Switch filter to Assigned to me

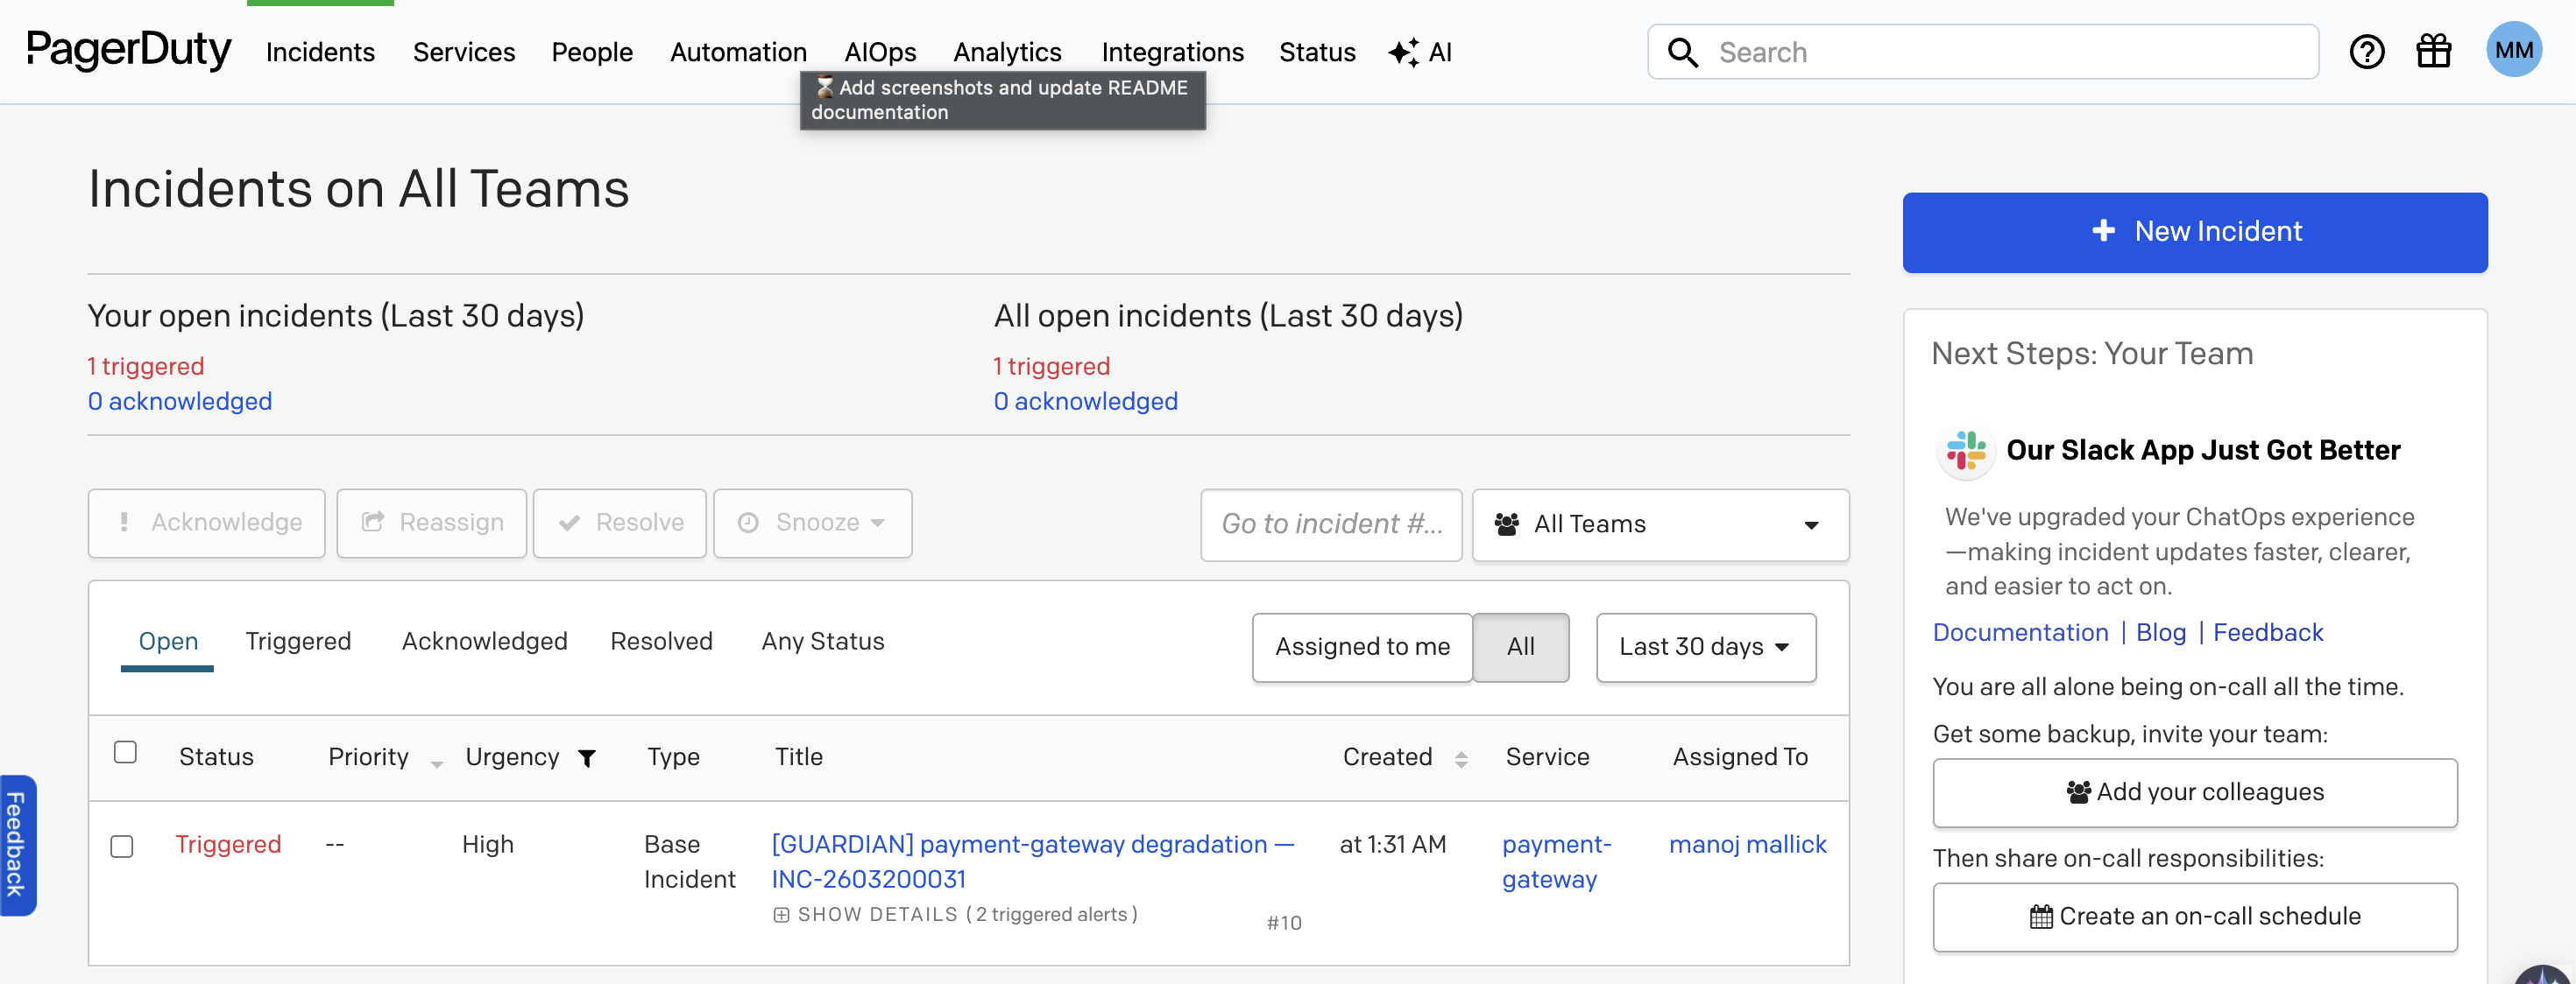1361,646
